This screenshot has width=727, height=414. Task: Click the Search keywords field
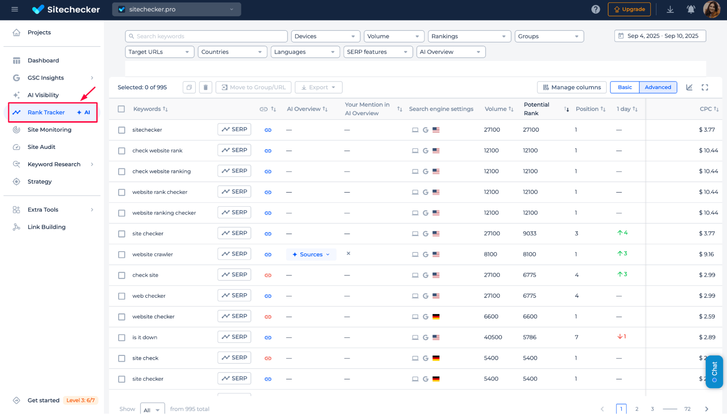click(x=206, y=36)
